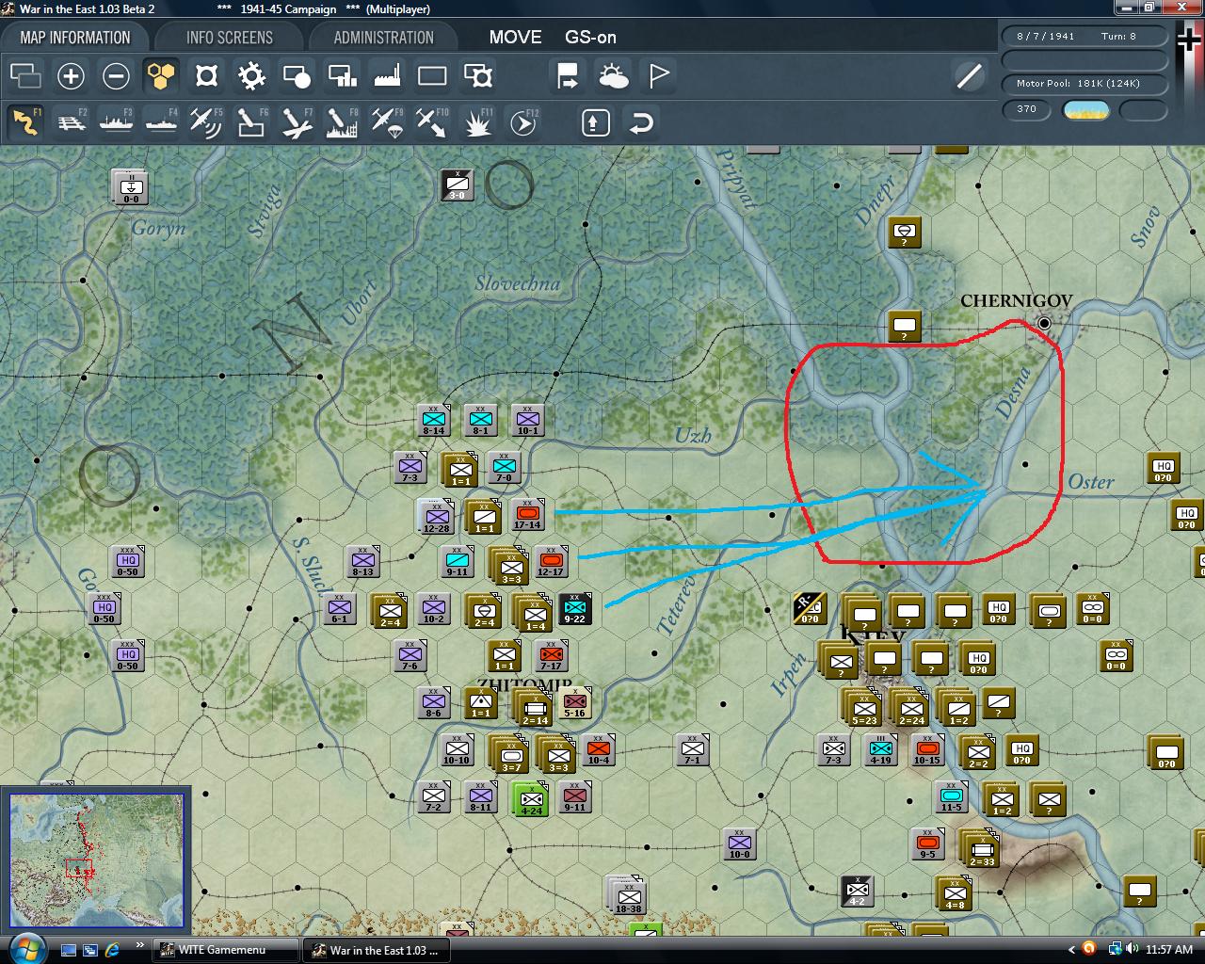Select the F6 bomb unit mode icon
Viewport: 1205px width, 964px height.
coord(251,122)
